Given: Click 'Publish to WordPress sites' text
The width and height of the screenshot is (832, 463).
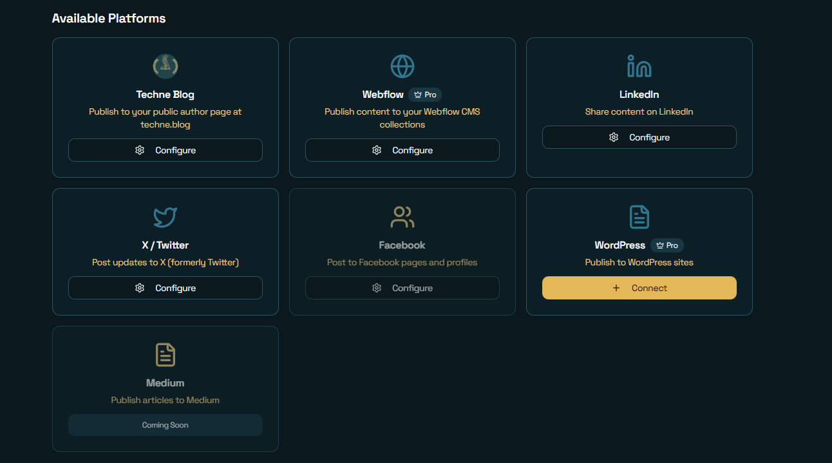Looking at the screenshot, I should (639, 262).
